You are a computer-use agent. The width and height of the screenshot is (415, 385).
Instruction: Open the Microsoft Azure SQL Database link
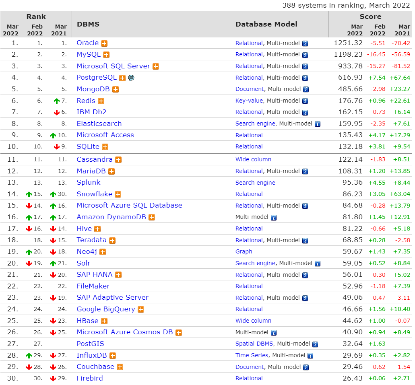click(x=130, y=206)
